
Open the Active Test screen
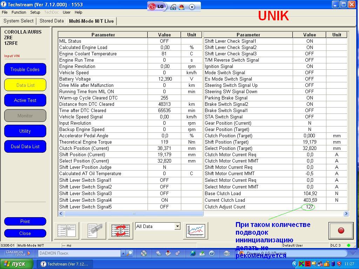point(25,101)
